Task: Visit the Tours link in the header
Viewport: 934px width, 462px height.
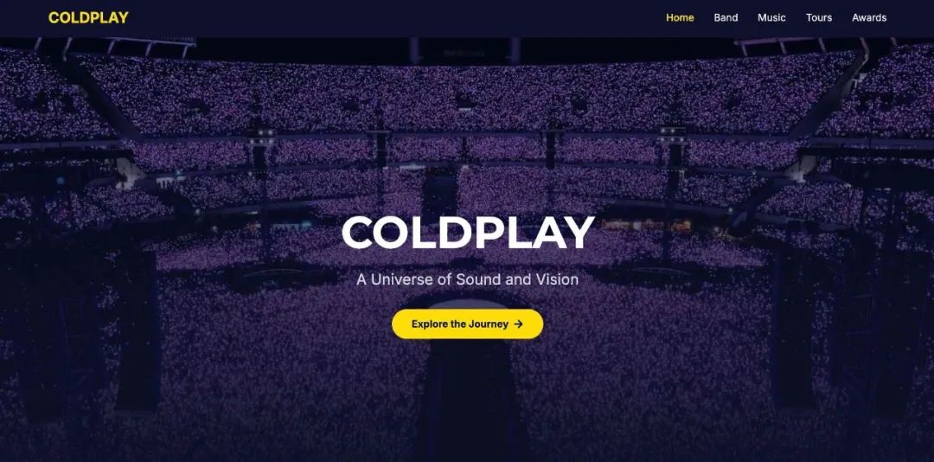Action: point(818,18)
